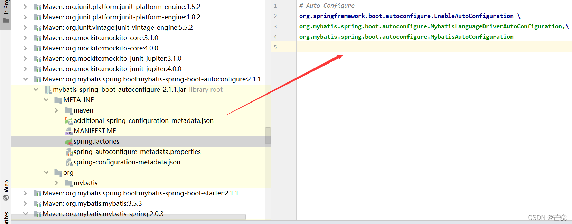Click the jar archive icon of mybatis-spring-boot-autoconfigure-2.1.1.jar

48,90
